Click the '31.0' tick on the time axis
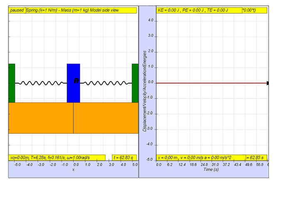The image size is (283, 212). pyautogui.click(x=215, y=165)
